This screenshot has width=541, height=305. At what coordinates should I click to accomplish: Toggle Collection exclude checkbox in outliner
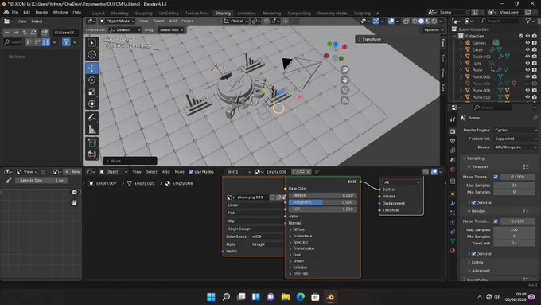point(520,36)
